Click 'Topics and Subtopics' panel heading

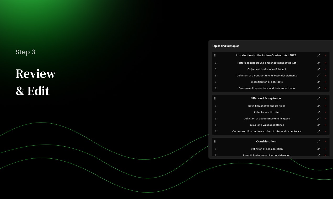[225, 46]
